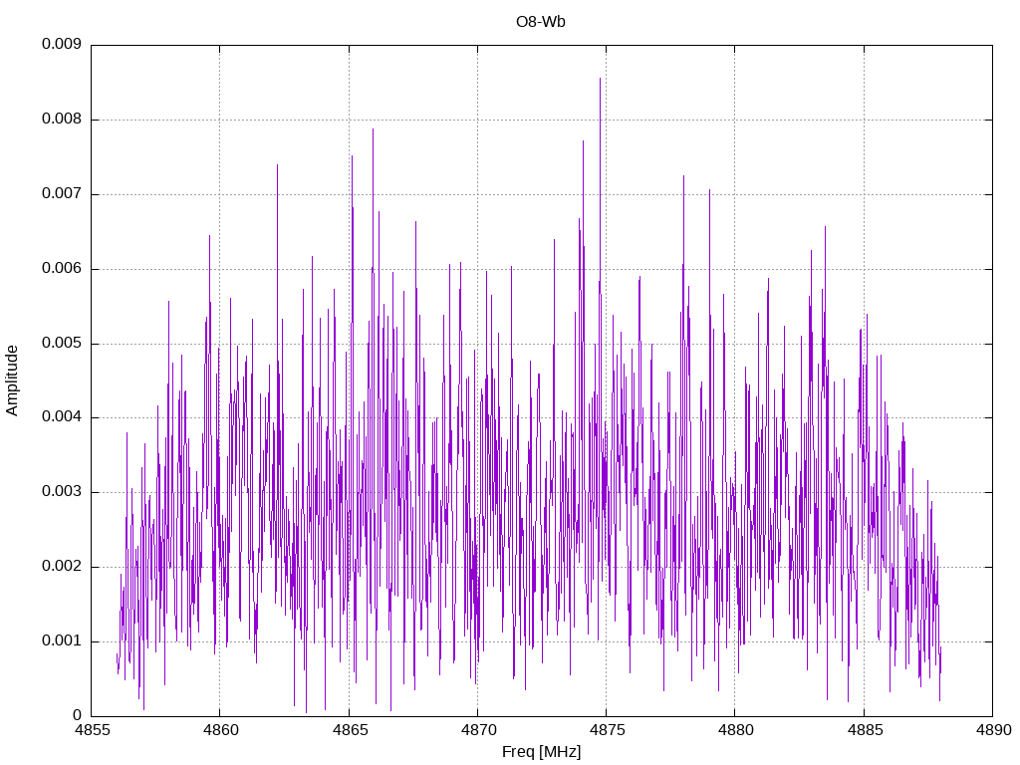This screenshot has height=765, width=1020.
Task: Click the 4860 x-axis tick label
Action: click(x=220, y=730)
